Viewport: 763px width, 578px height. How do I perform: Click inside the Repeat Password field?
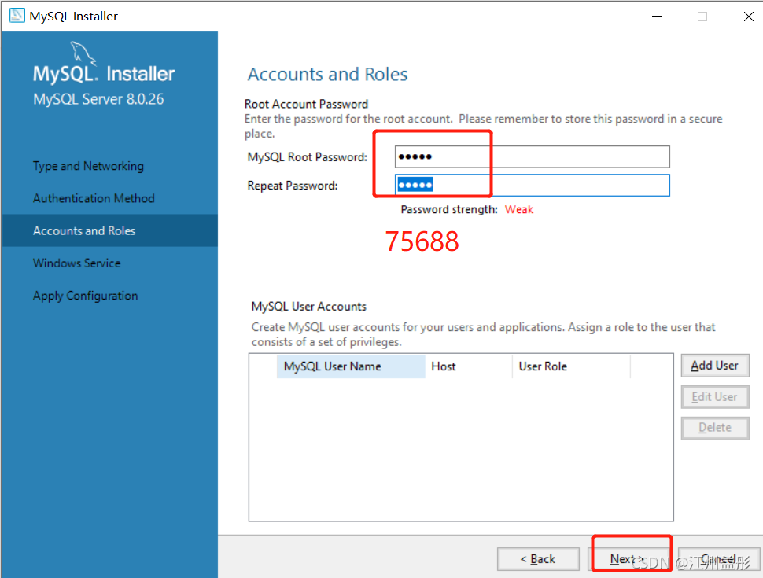click(x=533, y=186)
